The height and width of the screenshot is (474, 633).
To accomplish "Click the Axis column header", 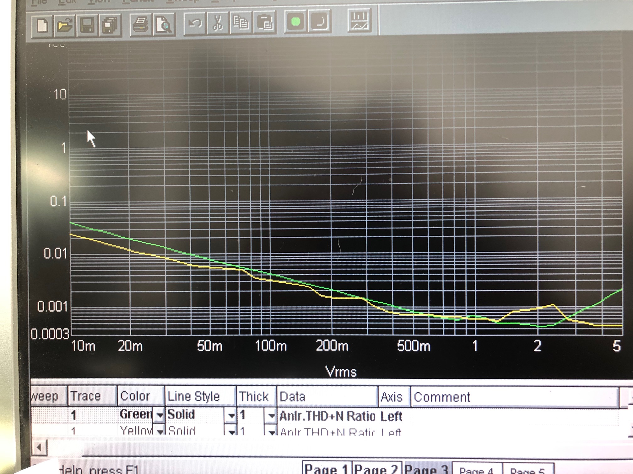I will click(x=394, y=397).
